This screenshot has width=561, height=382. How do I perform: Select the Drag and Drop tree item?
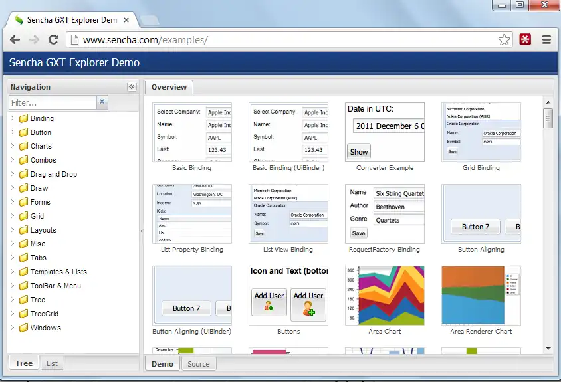point(53,174)
